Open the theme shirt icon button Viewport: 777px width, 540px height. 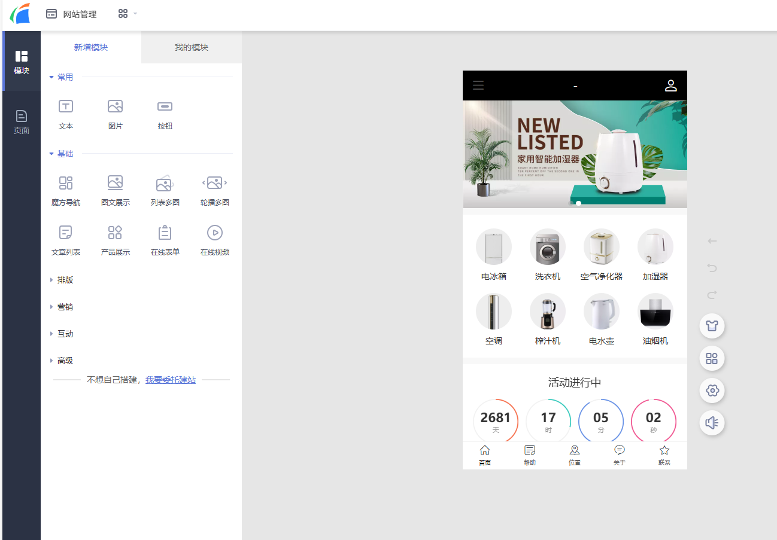pyautogui.click(x=712, y=326)
